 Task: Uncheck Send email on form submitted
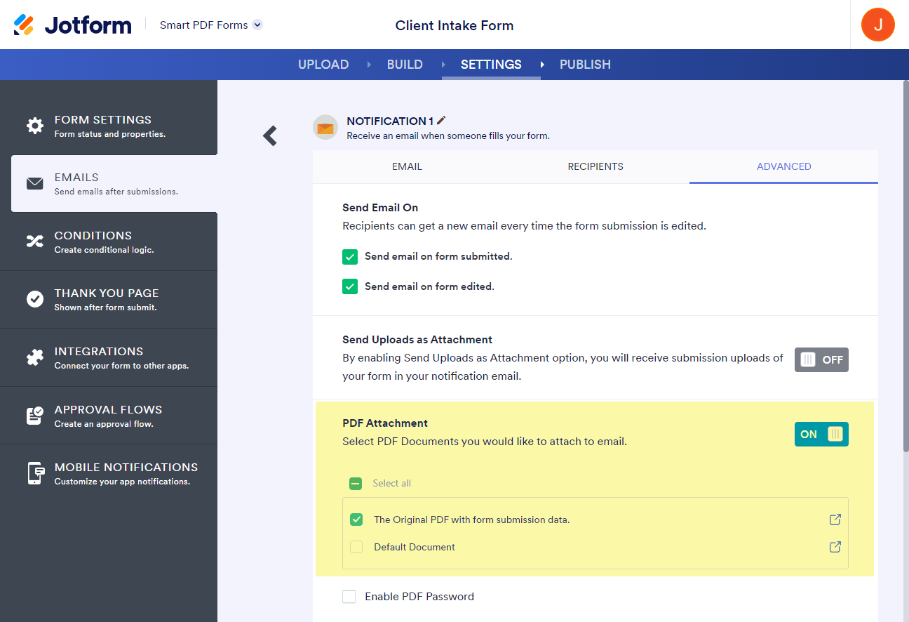350,256
